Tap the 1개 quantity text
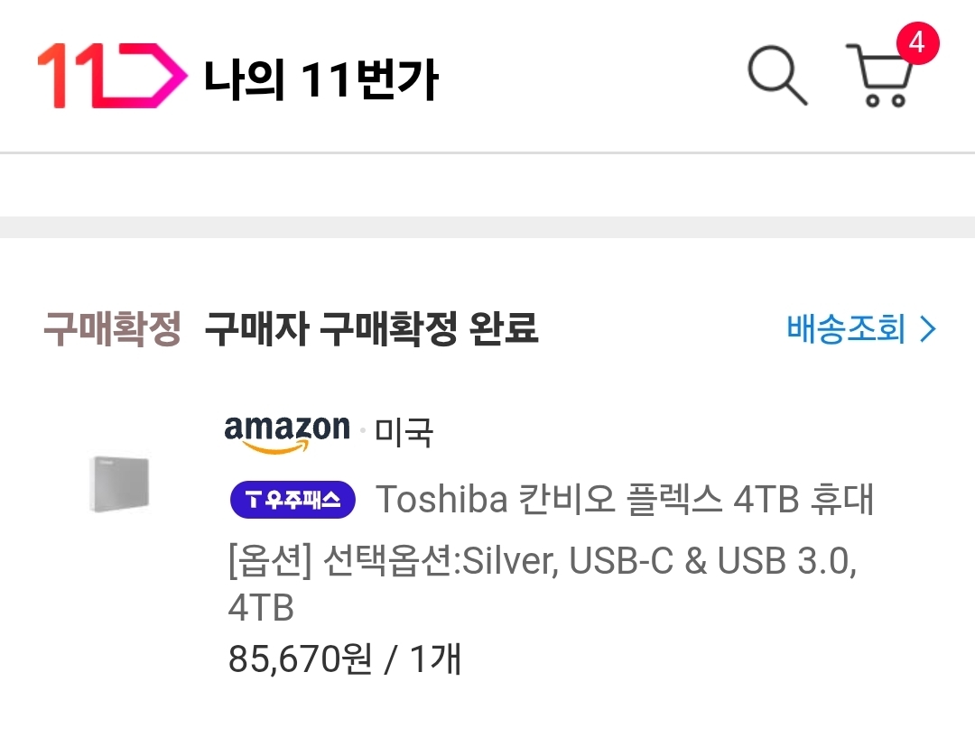 435,659
